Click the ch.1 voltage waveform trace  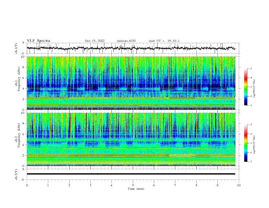point(131,48)
